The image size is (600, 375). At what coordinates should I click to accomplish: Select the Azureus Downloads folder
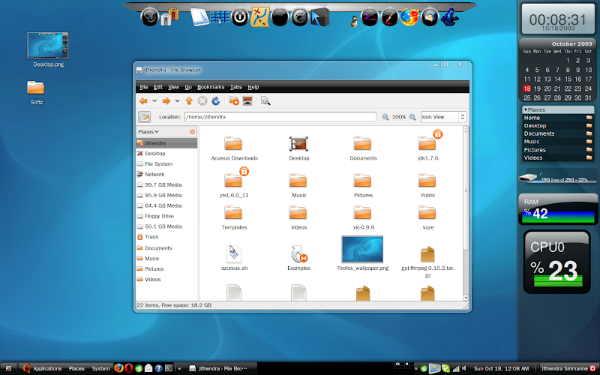(234, 148)
